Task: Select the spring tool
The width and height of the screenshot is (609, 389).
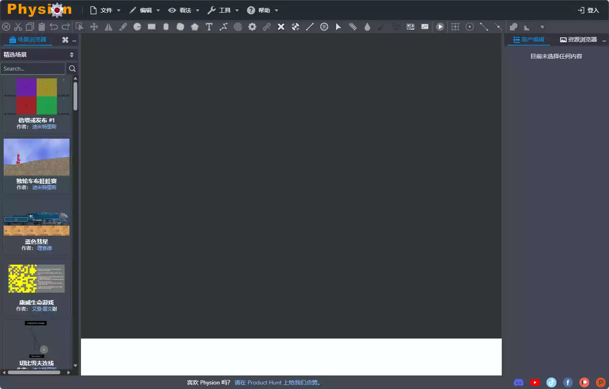Action: (x=353, y=27)
